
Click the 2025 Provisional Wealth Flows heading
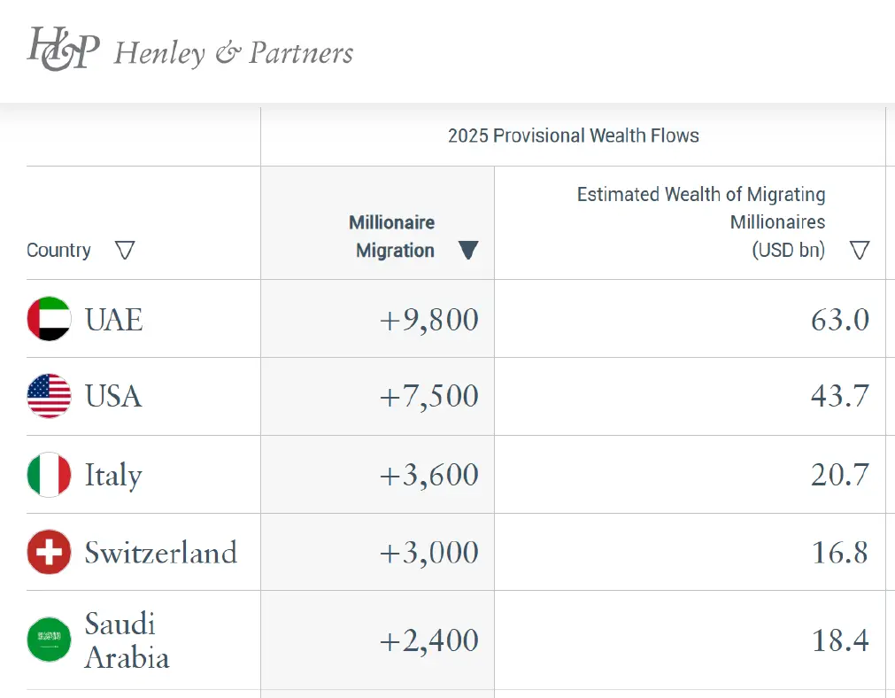tap(573, 136)
